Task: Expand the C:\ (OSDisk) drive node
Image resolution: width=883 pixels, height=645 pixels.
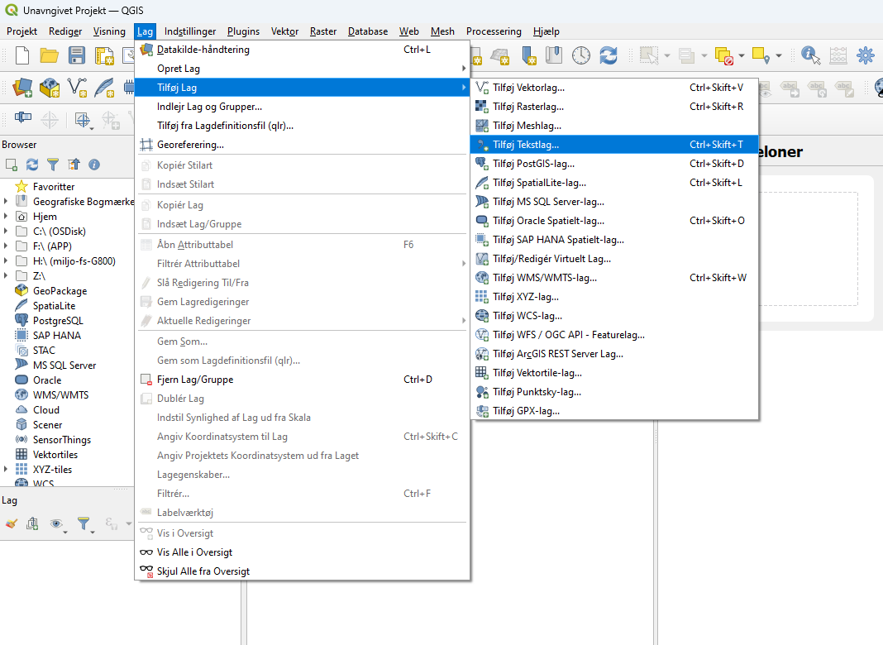Action: point(6,231)
